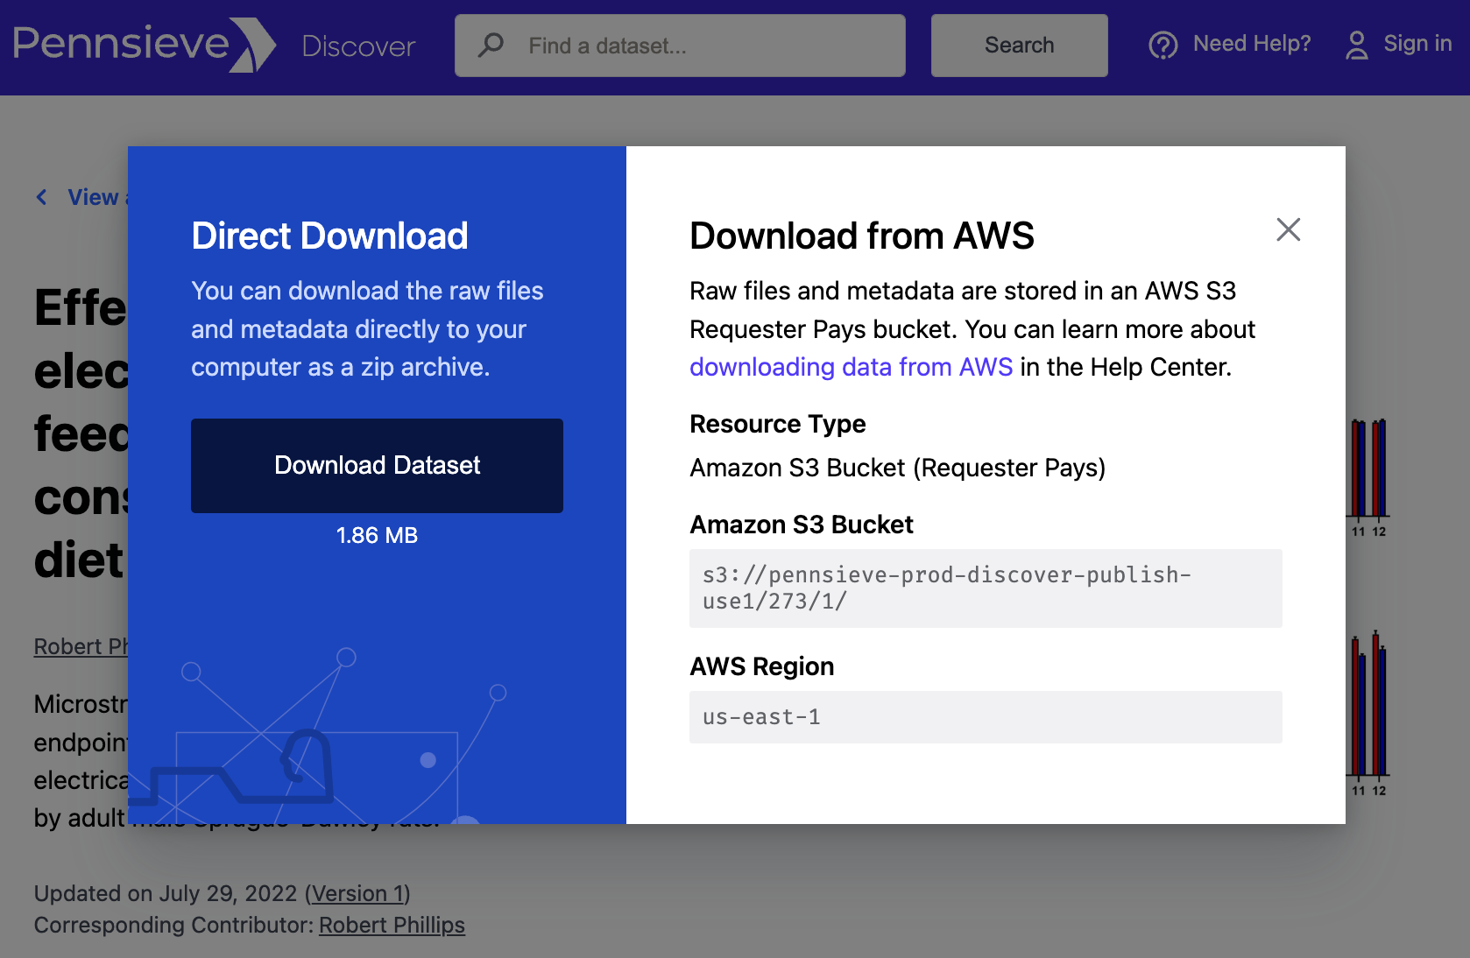The image size is (1470, 958).
Task: Click the Pennsieve logo
Action: [x=145, y=45]
